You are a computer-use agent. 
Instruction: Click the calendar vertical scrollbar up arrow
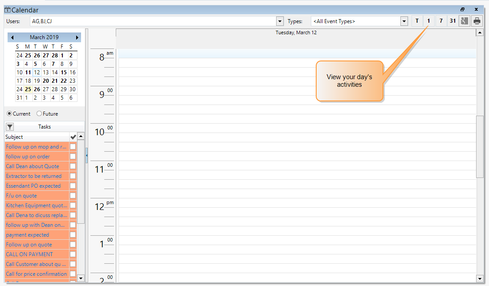480,32
